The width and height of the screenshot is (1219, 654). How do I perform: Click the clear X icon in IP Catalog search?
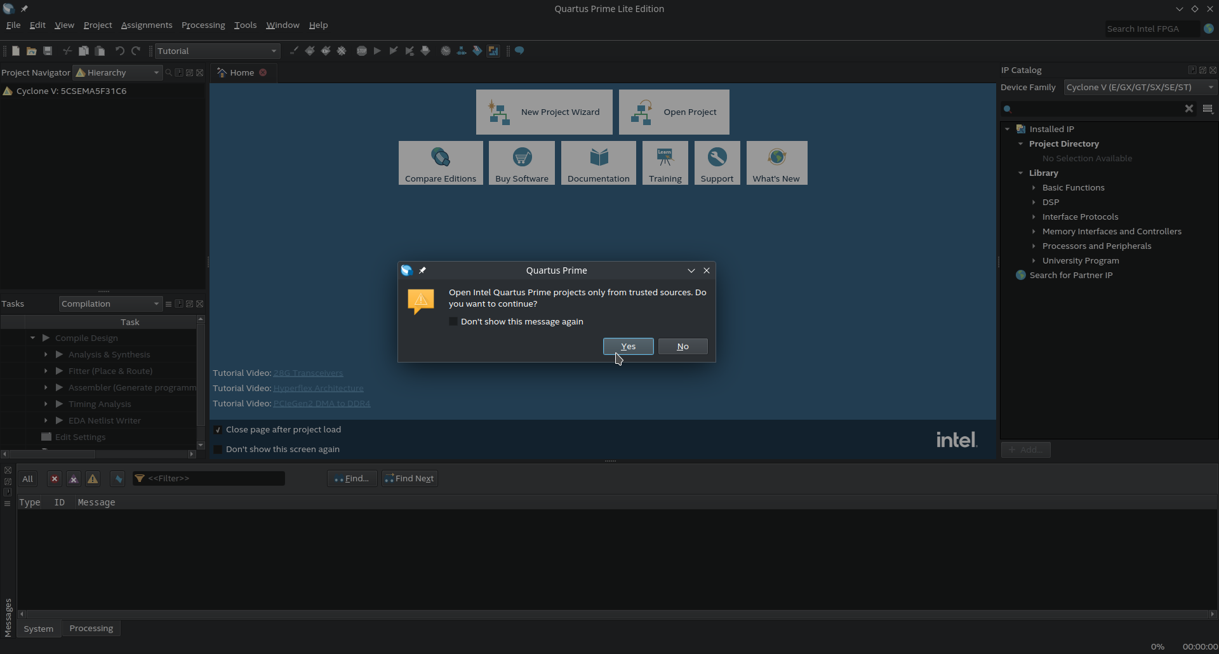point(1189,109)
